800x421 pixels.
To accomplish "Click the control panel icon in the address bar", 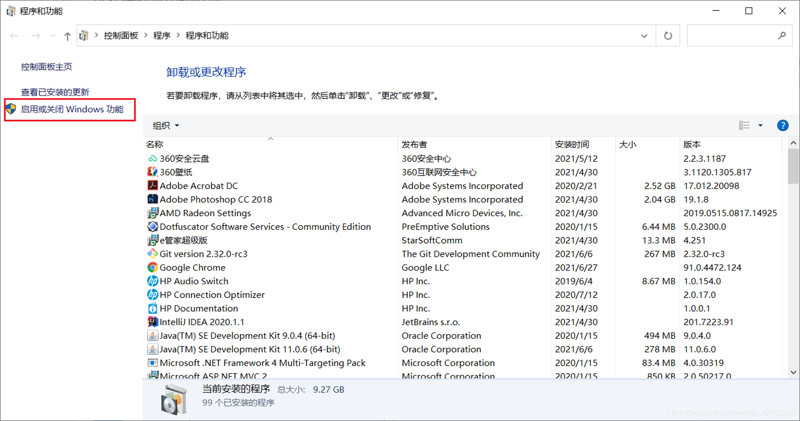I will pyautogui.click(x=84, y=35).
